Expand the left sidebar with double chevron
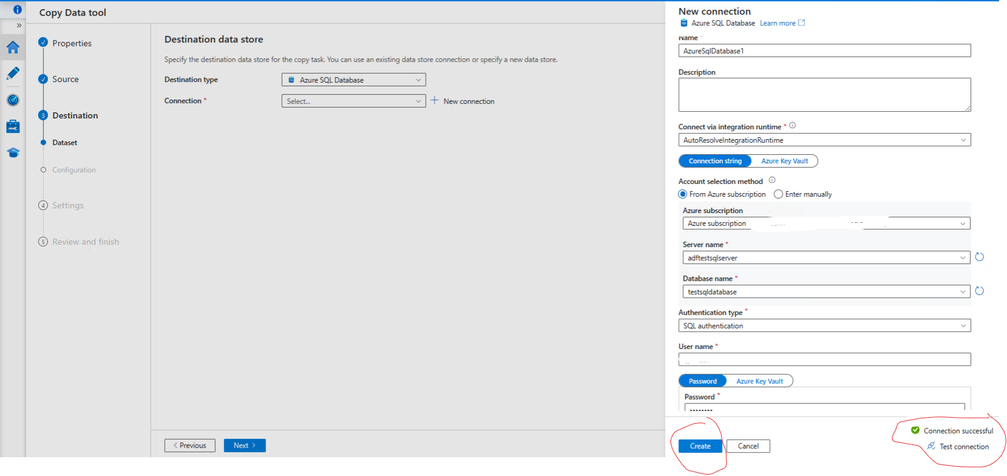This screenshot has width=1007, height=476. pyautogui.click(x=19, y=25)
